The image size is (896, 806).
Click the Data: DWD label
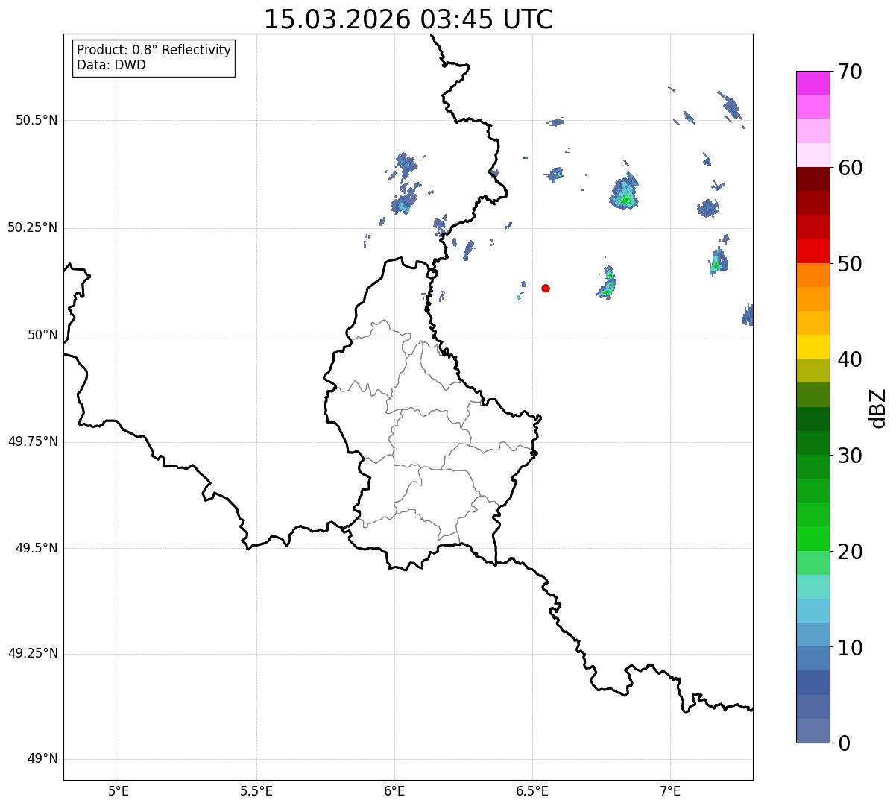coord(112,65)
